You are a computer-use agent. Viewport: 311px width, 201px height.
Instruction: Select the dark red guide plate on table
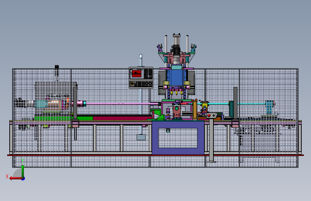tap(122, 118)
